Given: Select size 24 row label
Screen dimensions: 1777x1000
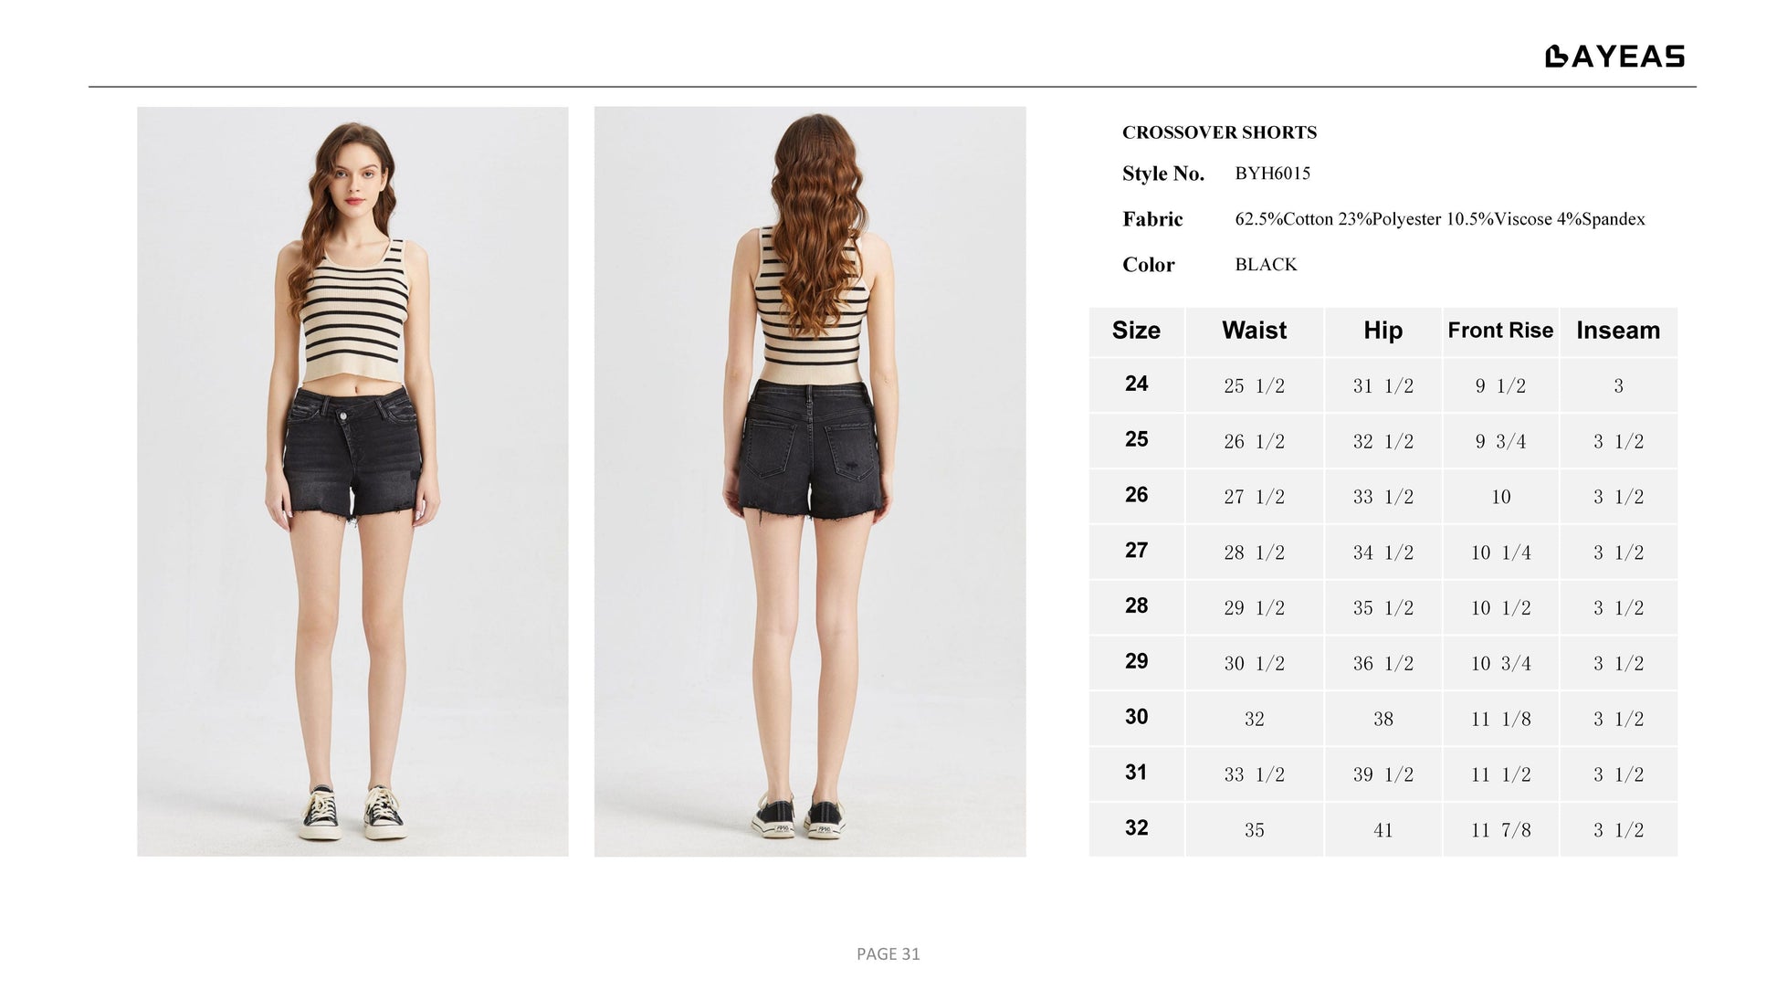Looking at the screenshot, I should pyautogui.click(x=1136, y=384).
